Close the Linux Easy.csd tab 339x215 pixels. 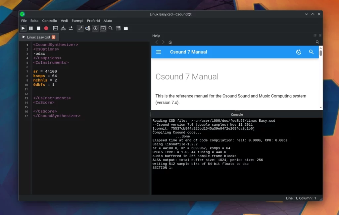pyautogui.click(x=53, y=37)
